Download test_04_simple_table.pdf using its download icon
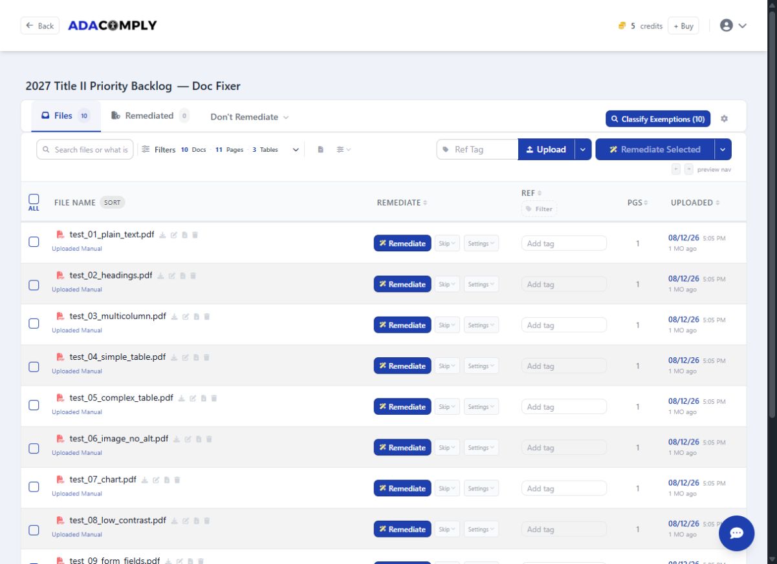The height and width of the screenshot is (564, 777). pos(175,357)
